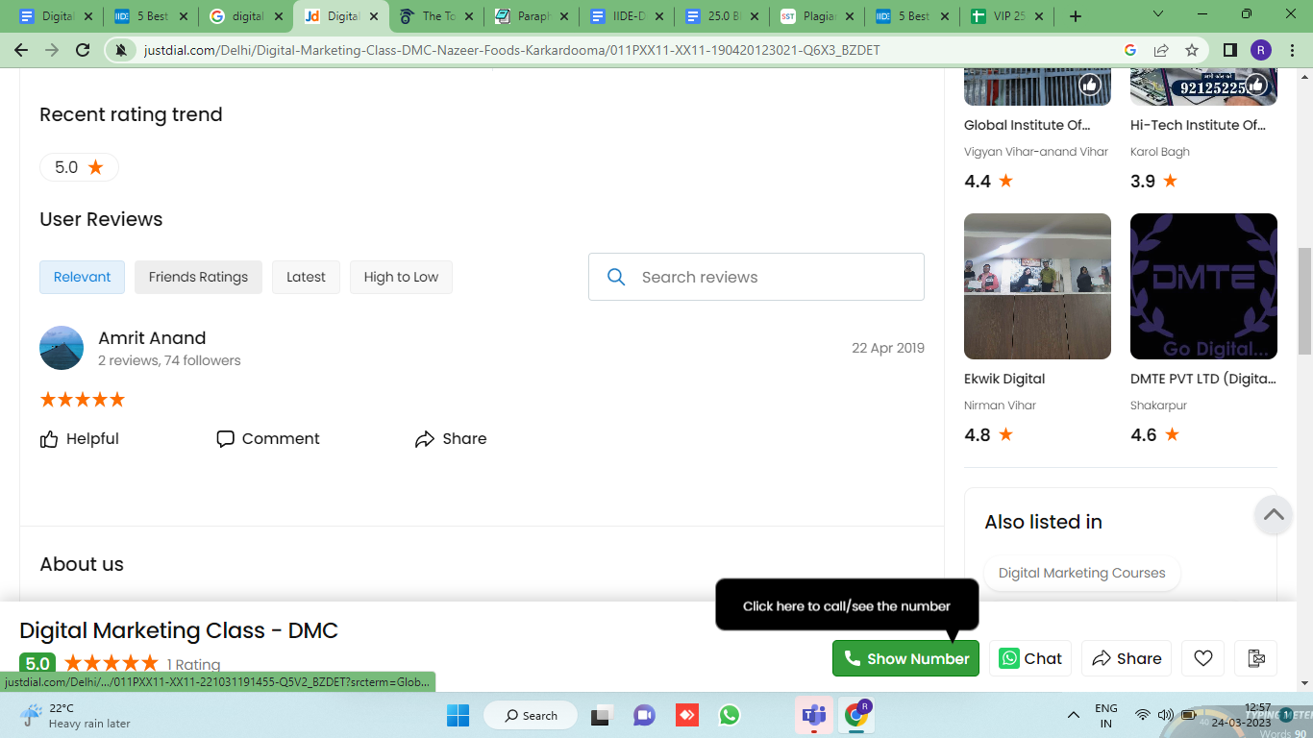Select the Friends Ratings filter

pos(198,277)
